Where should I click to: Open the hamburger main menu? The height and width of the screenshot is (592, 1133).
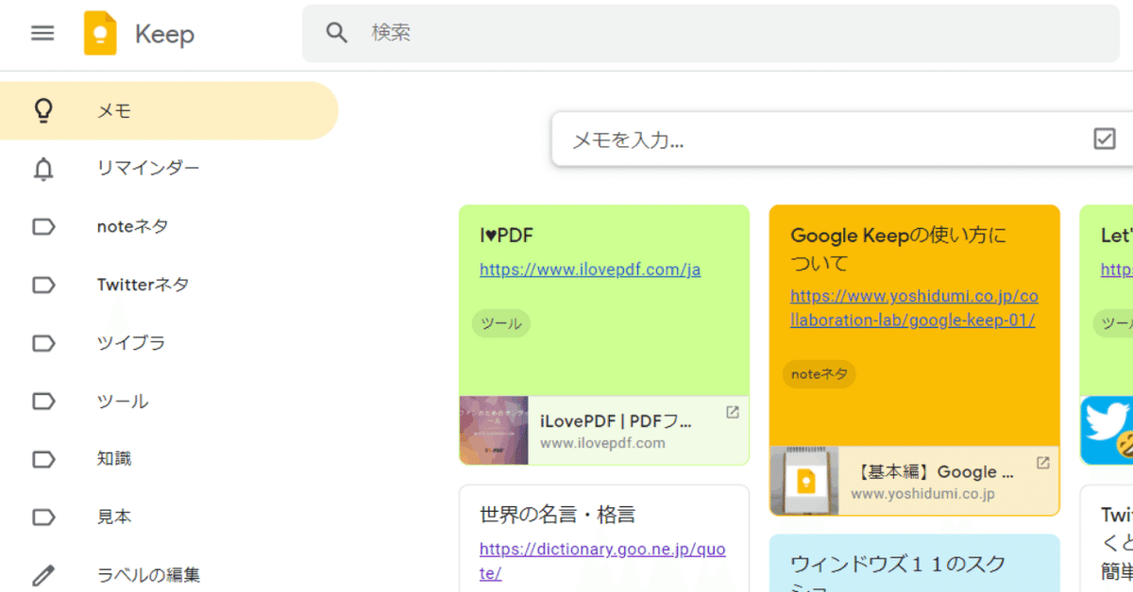click(42, 33)
